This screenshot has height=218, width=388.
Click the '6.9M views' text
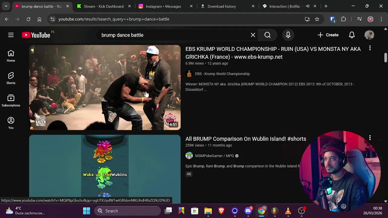point(195,64)
